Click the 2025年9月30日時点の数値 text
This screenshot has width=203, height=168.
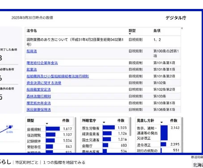pos(32,17)
